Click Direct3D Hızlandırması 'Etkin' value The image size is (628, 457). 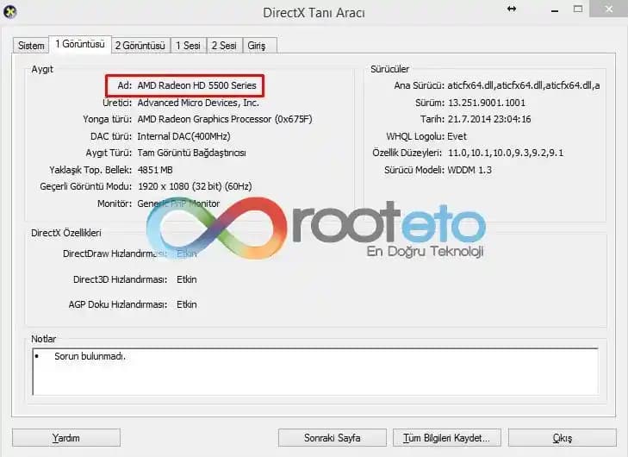(187, 279)
